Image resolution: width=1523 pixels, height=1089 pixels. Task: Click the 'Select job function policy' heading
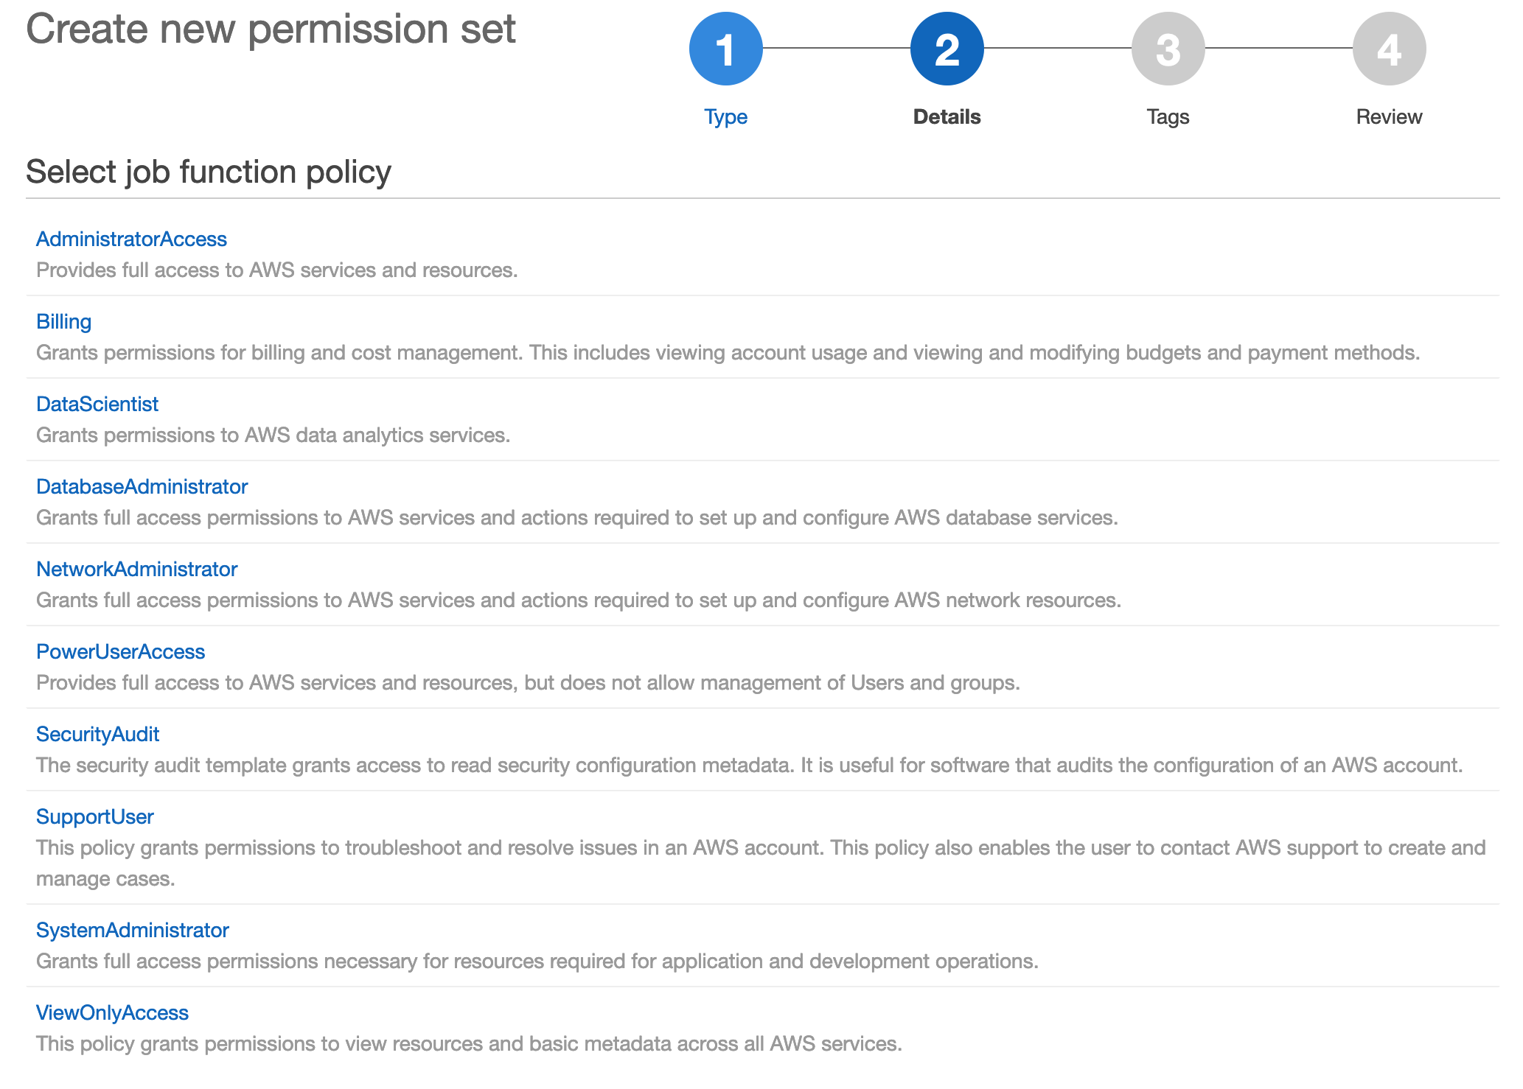click(x=209, y=172)
